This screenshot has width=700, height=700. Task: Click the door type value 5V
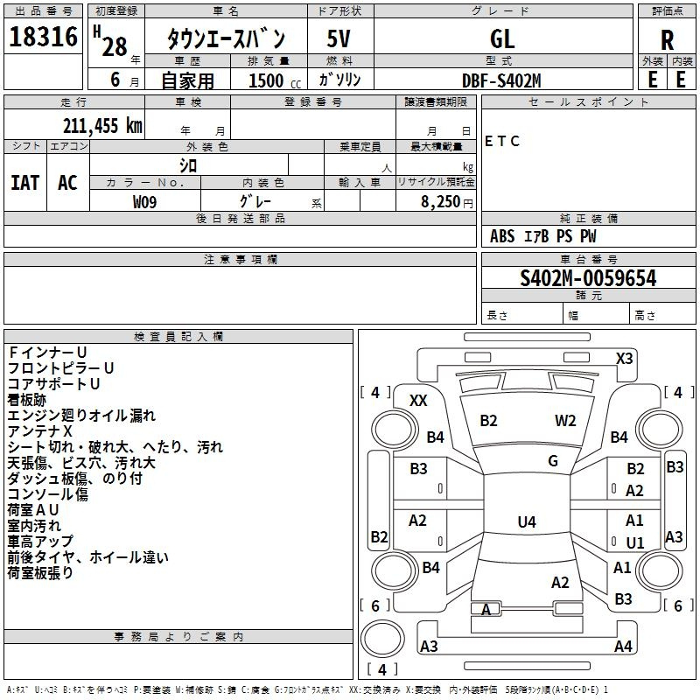[x=339, y=38]
